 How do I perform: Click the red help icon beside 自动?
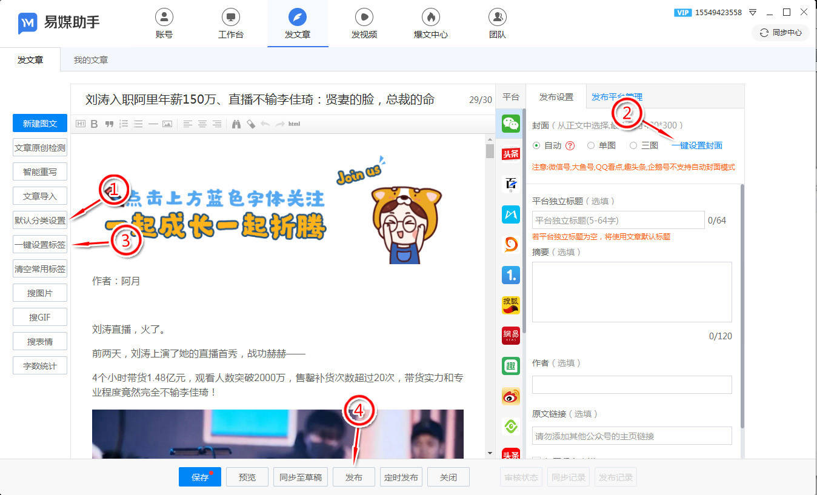pyautogui.click(x=570, y=145)
